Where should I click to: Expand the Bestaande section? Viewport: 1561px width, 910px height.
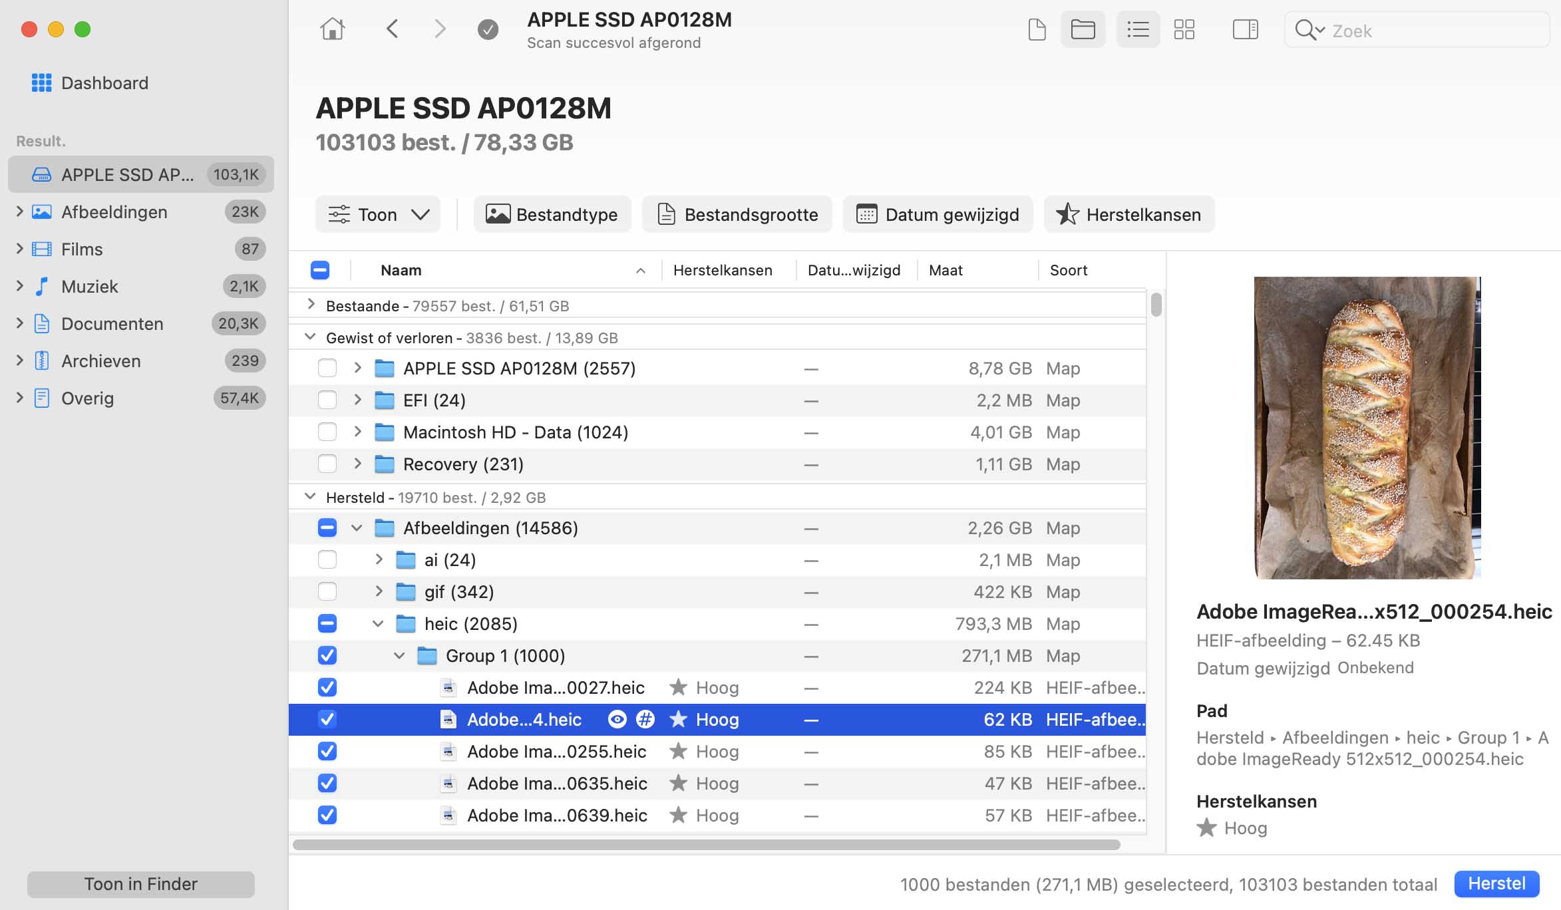tap(311, 305)
